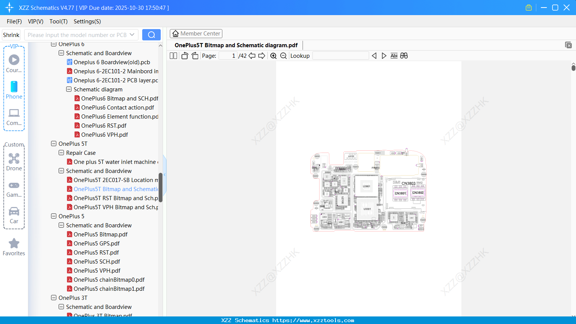The width and height of the screenshot is (576, 324).
Task: Zoom out of the schematic view
Action: [283, 56]
